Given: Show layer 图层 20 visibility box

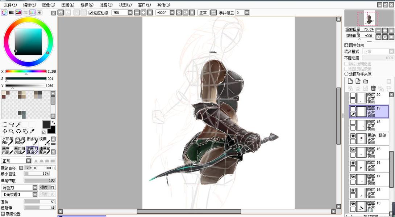Looking at the screenshot, I should [353, 95].
